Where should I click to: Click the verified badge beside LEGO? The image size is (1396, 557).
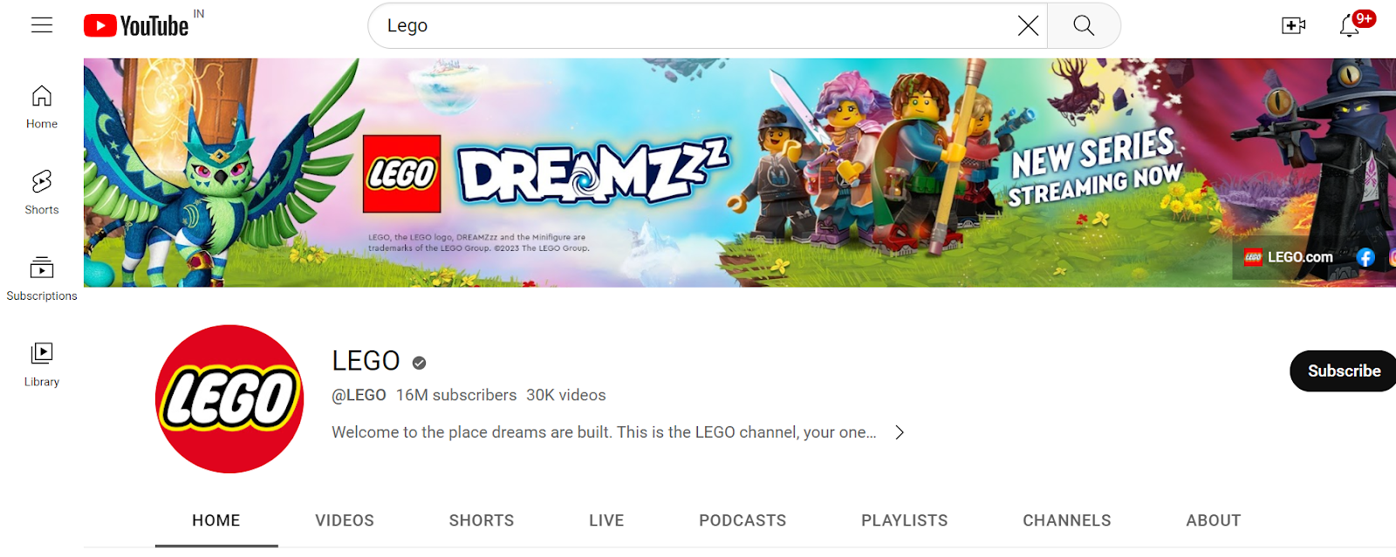[x=419, y=363]
